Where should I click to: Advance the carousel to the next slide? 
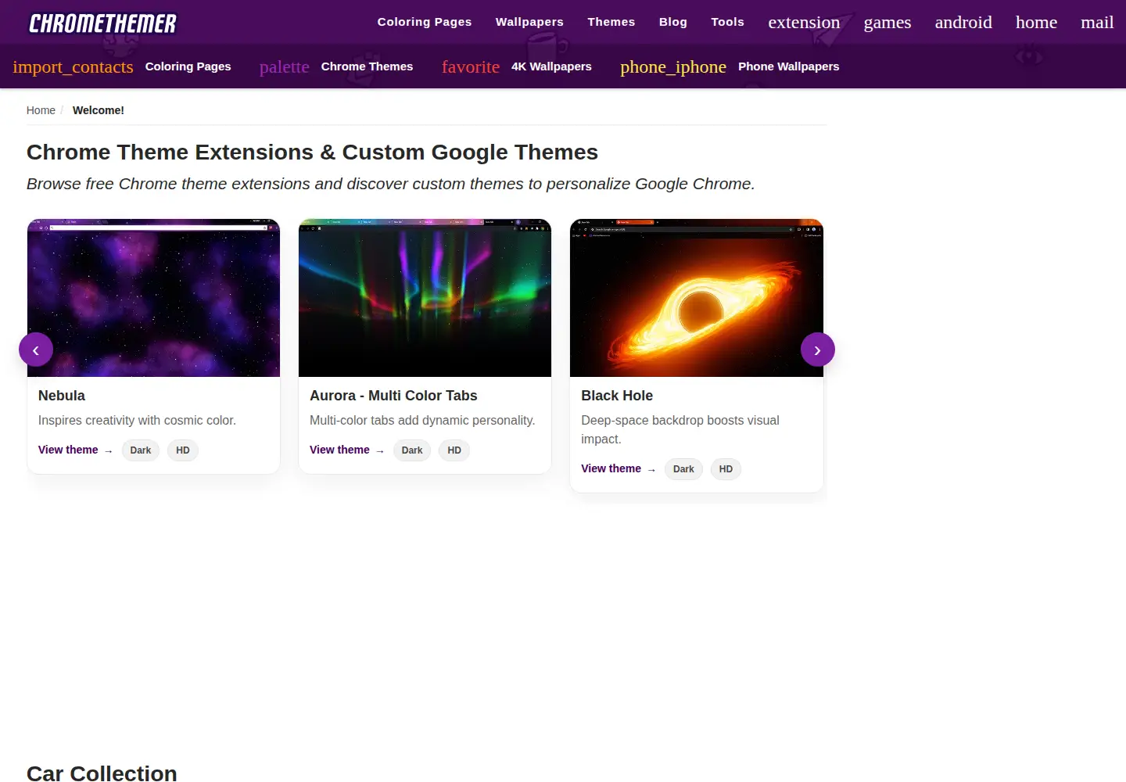click(818, 350)
